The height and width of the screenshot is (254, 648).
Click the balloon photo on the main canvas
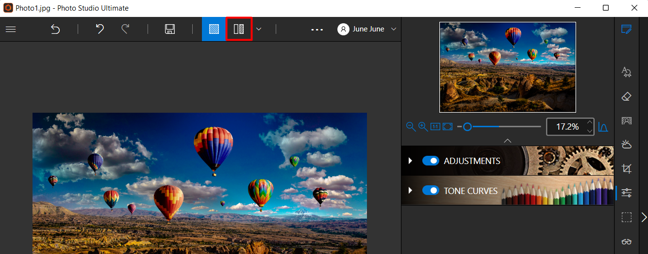point(199,183)
